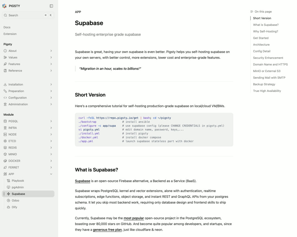This screenshot has height=237, width=297.
Task: Follow the "most popular" hyperlink
Action: tap(134, 218)
